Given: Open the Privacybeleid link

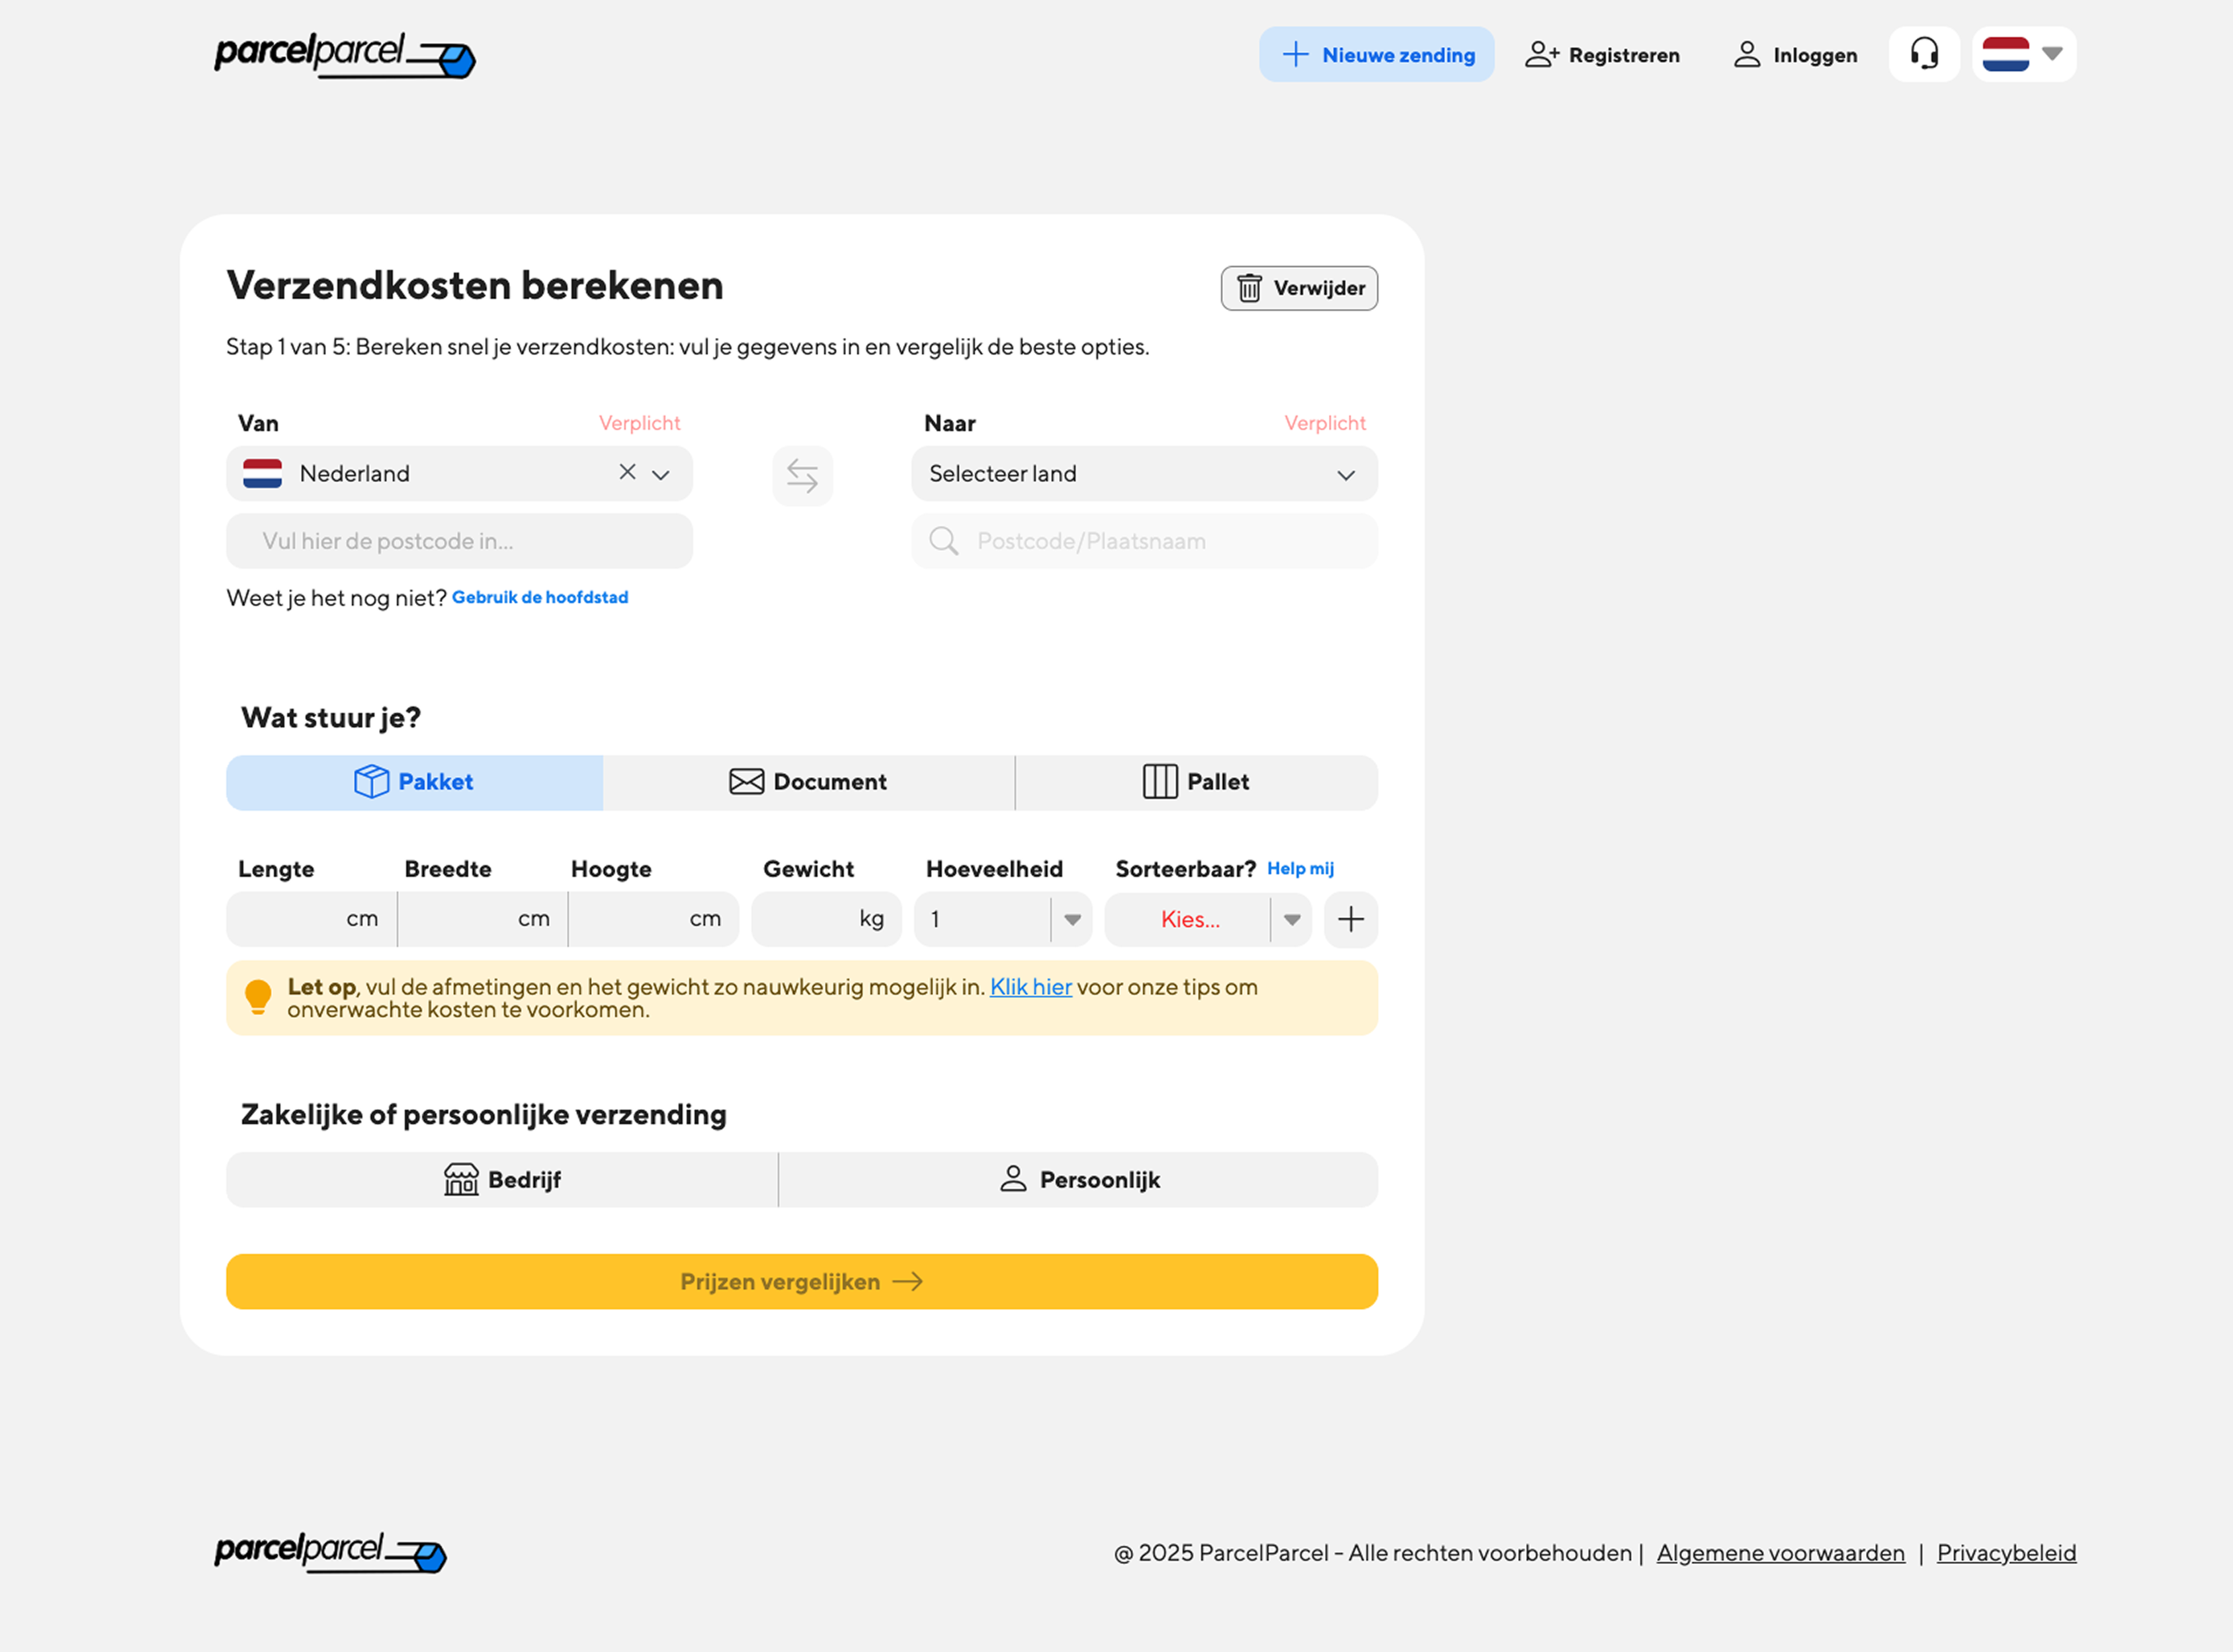Looking at the screenshot, I should (x=2006, y=1553).
